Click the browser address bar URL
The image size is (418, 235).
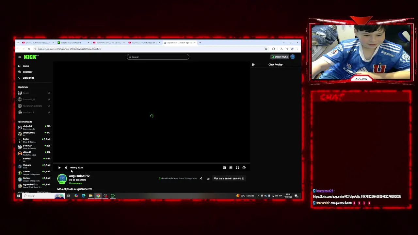point(70,49)
